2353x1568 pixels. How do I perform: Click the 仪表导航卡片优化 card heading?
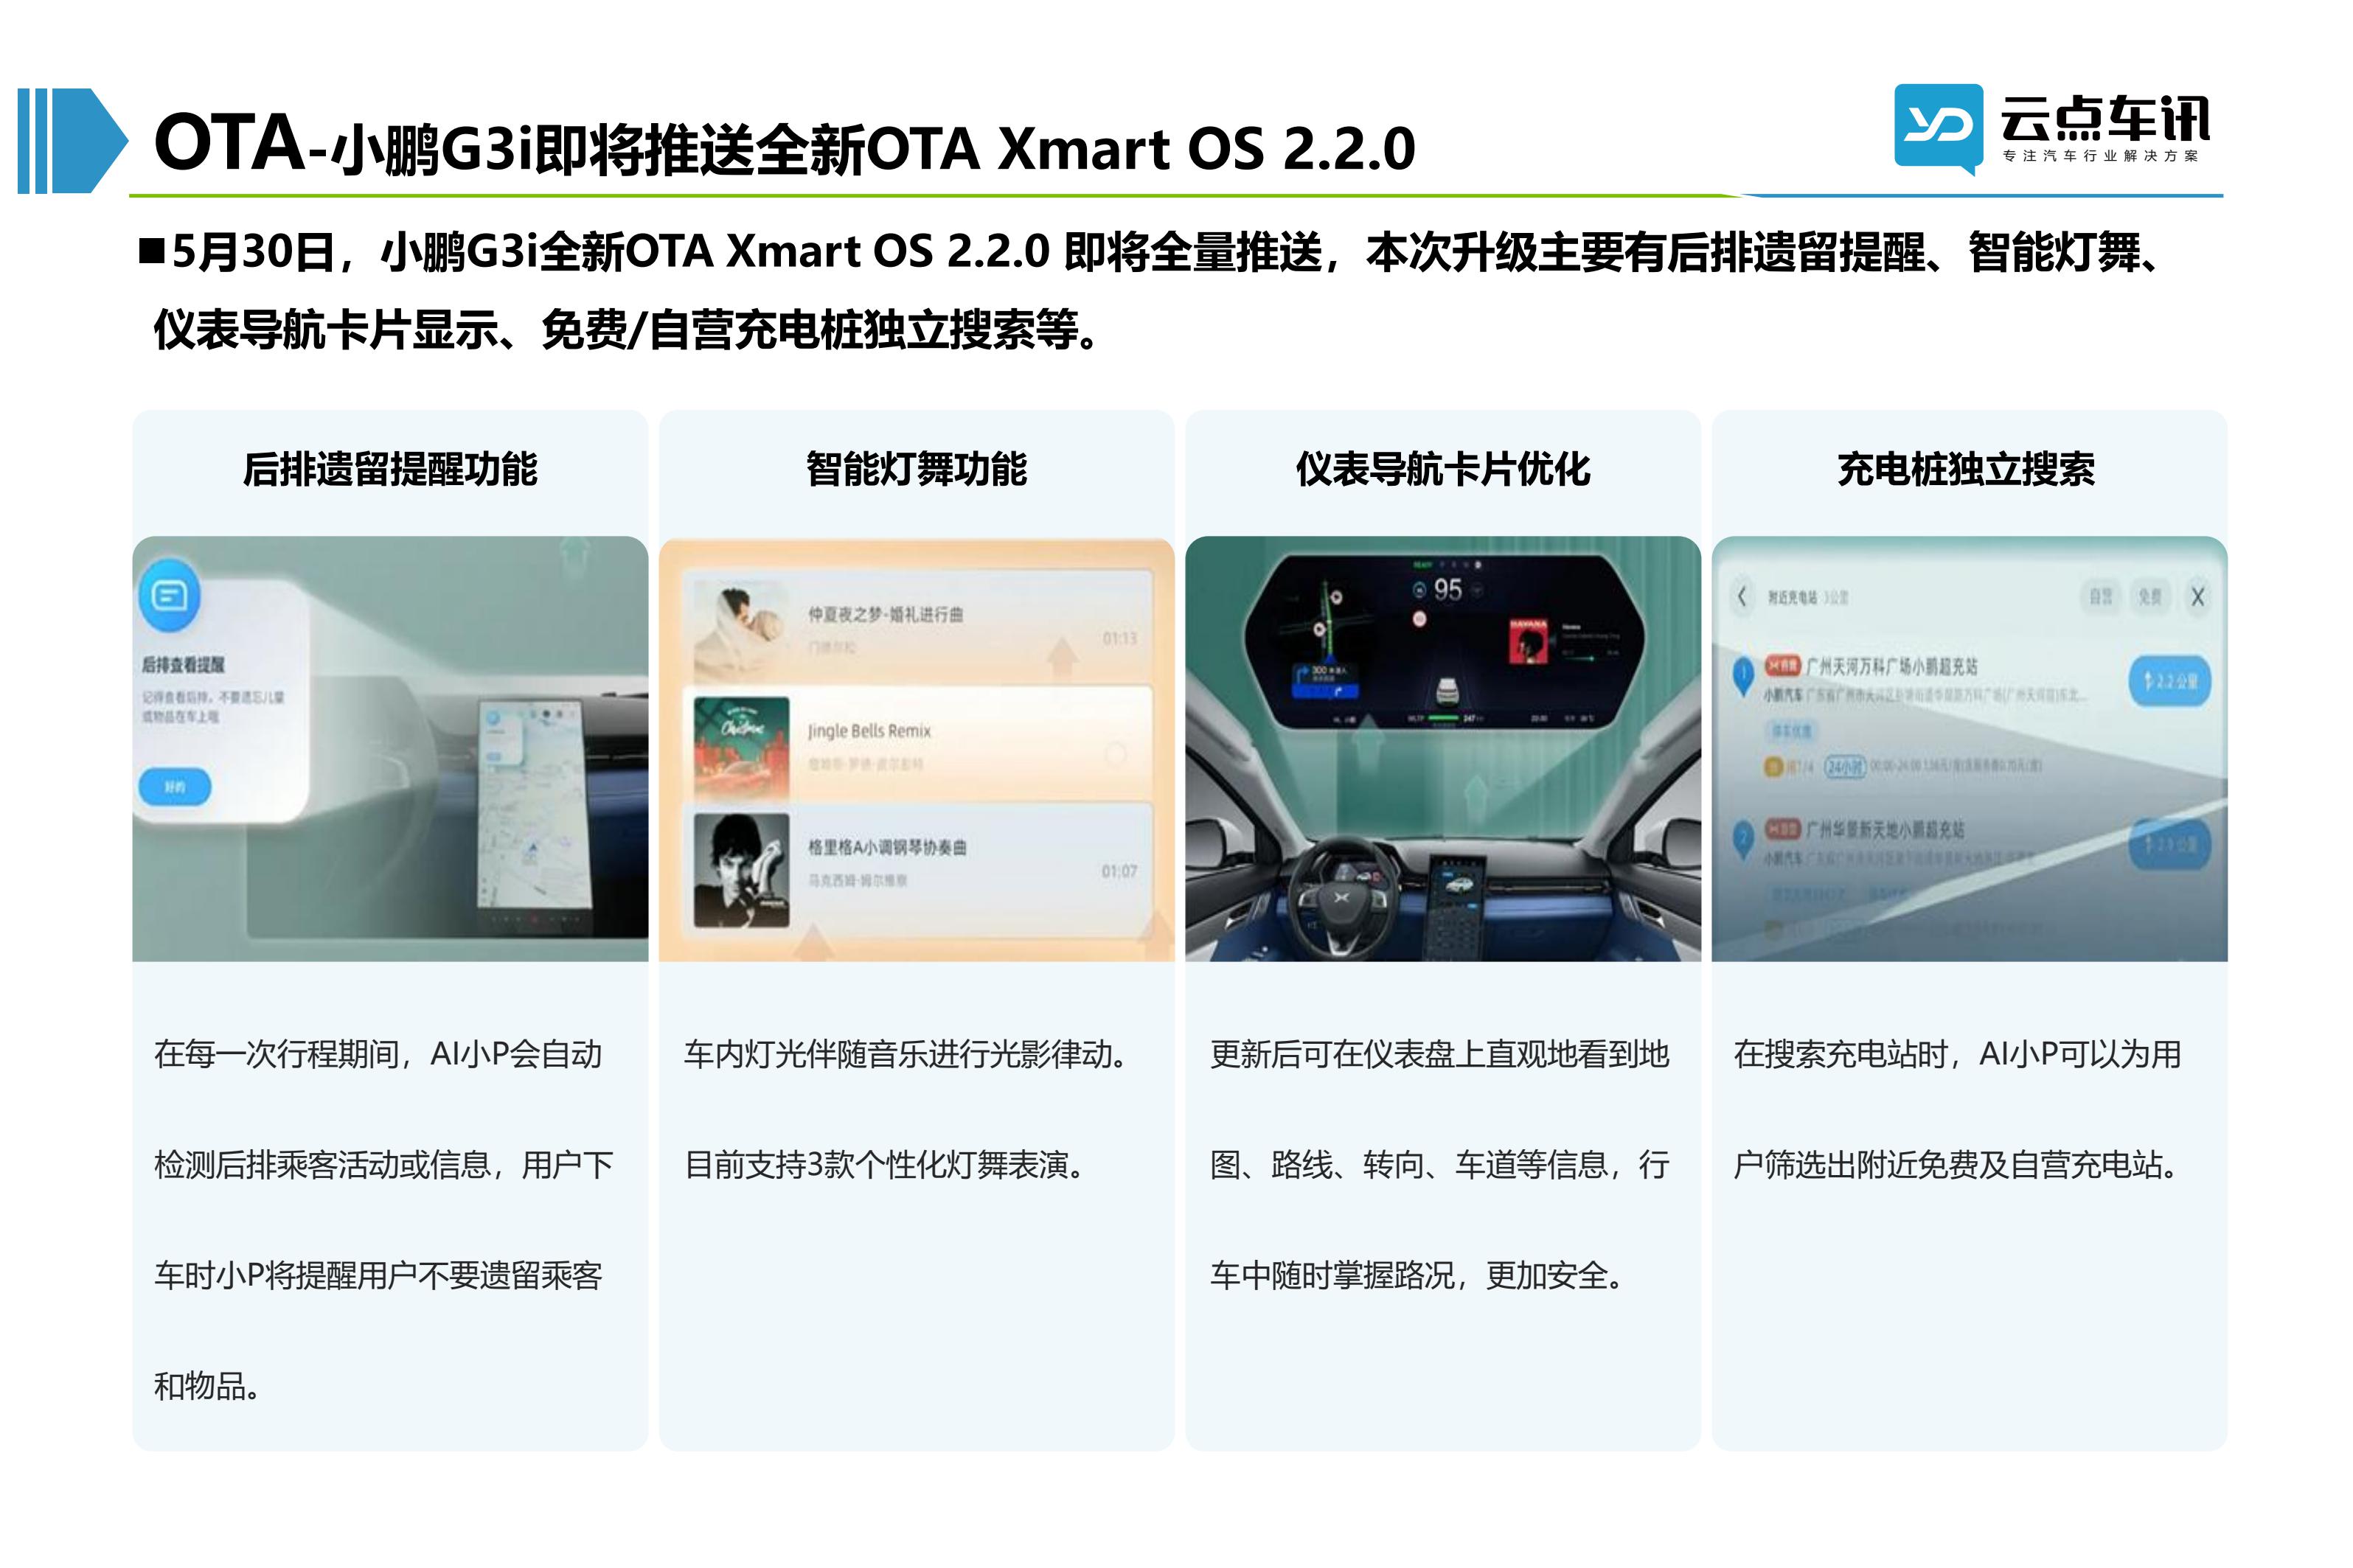pos(1443,469)
